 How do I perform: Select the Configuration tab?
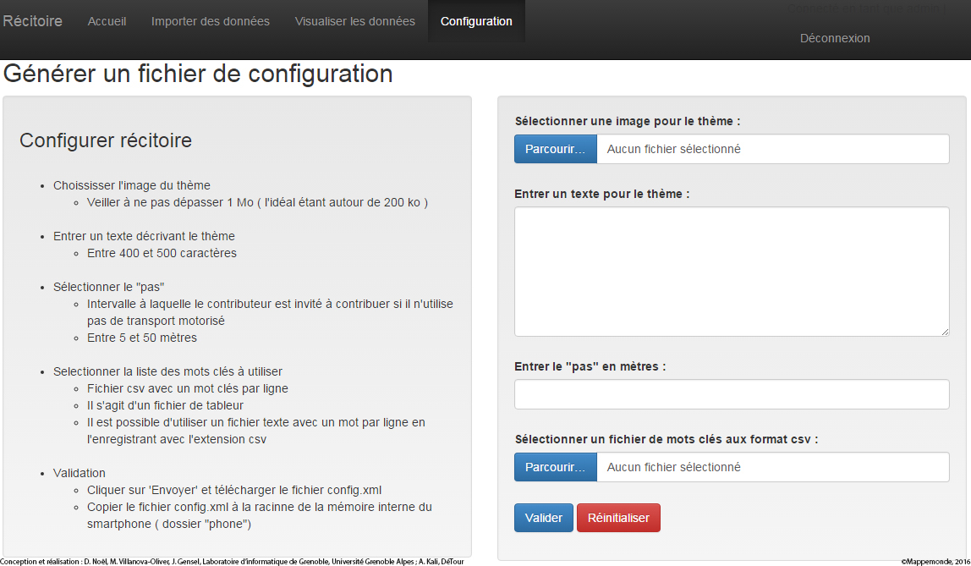476,21
